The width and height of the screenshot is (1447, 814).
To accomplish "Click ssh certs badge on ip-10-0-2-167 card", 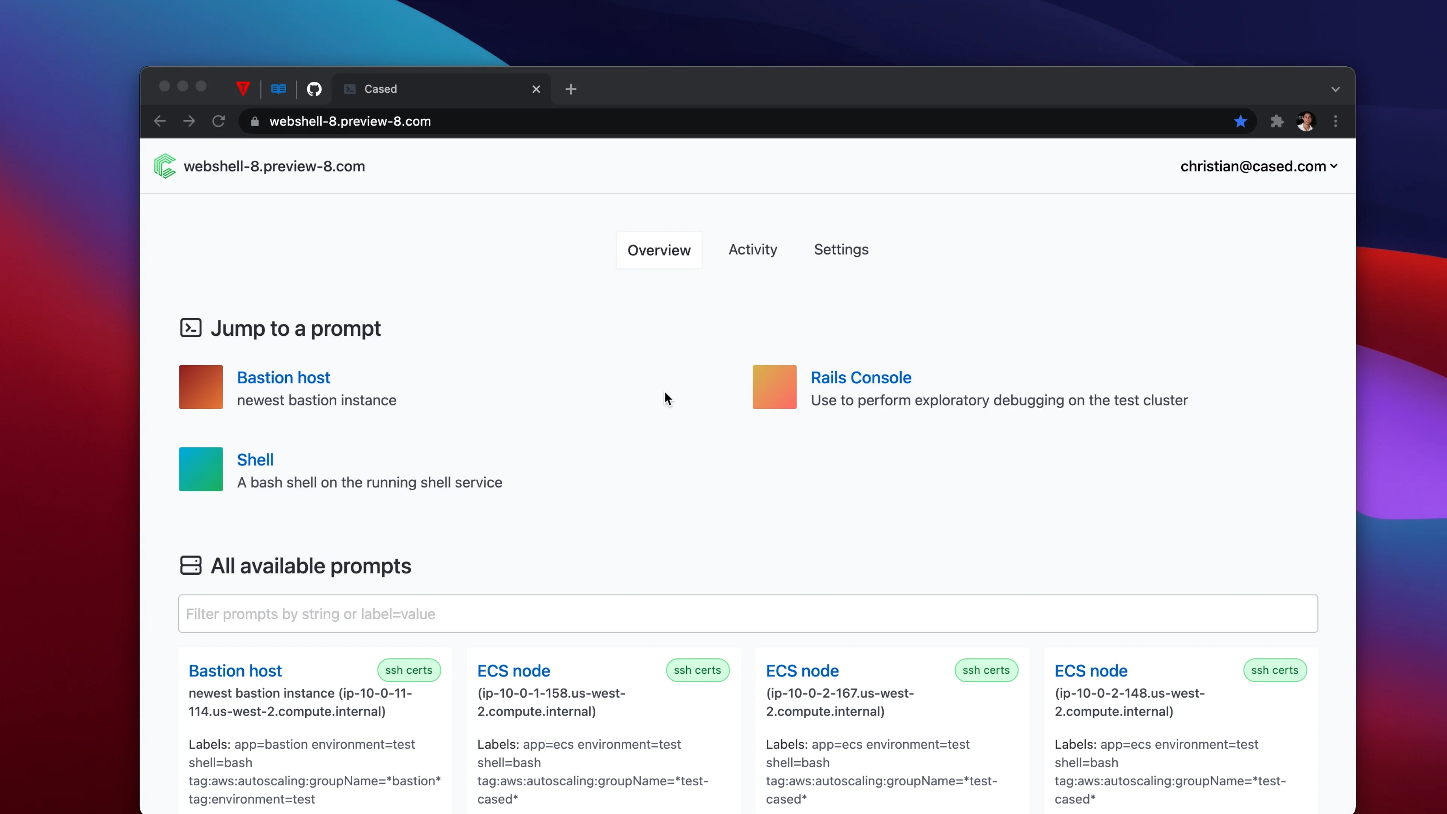I will [x=987, y=670].
